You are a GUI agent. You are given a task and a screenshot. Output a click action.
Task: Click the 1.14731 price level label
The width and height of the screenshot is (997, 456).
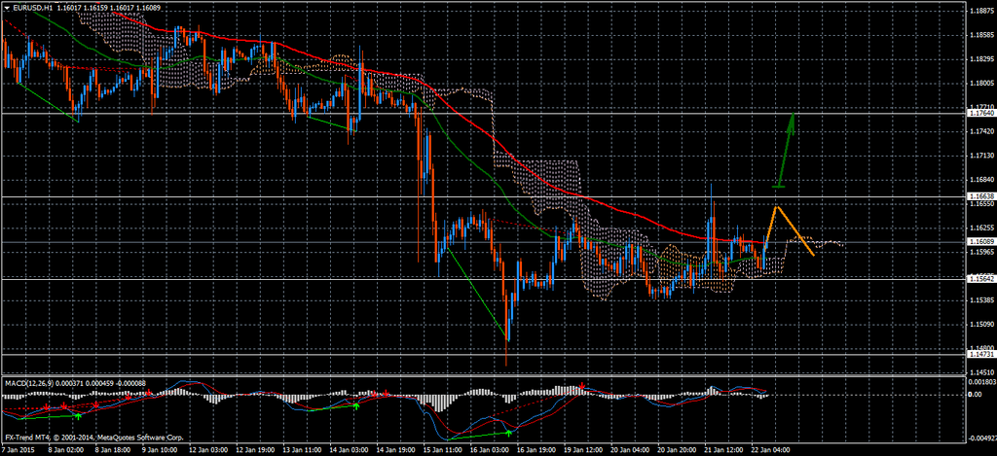pos(981,355)
